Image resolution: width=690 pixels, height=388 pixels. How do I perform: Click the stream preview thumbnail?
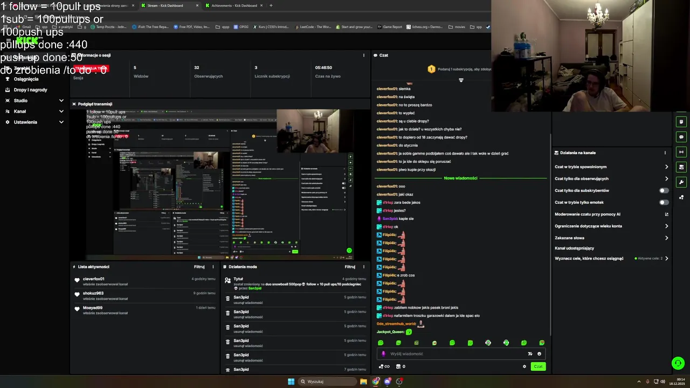[219, 184]
